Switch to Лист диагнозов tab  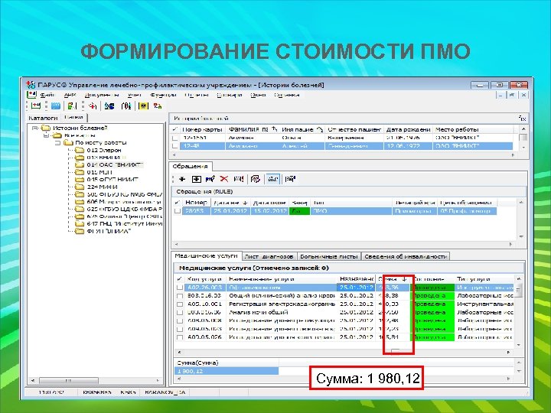click(269, 256)
